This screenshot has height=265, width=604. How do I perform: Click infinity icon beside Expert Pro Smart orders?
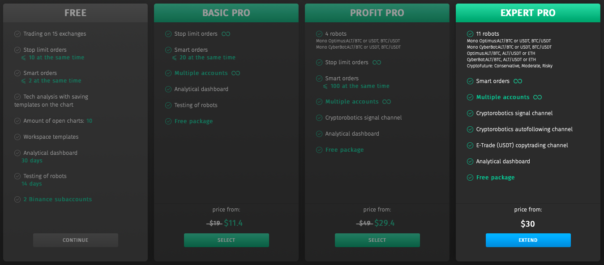click(518, 81)
